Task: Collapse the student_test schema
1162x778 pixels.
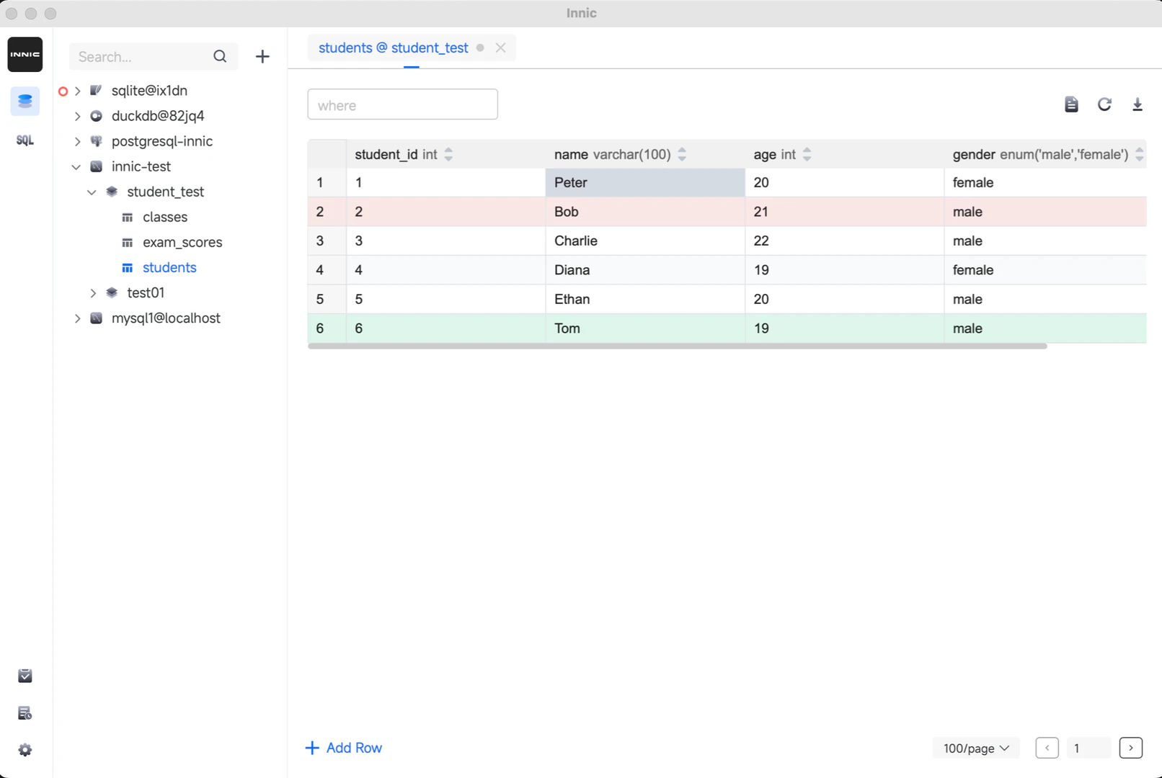Action: (x=92, y=192)
